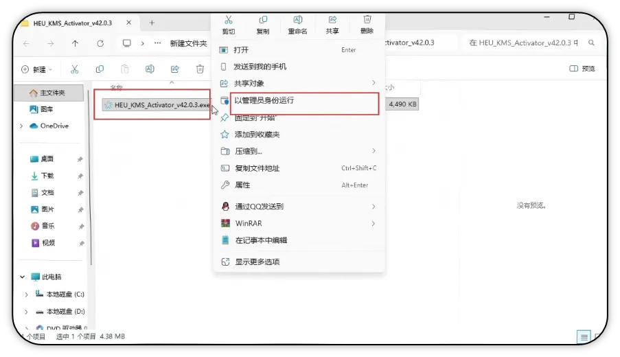
Task: Refresh the current folder
Action: (100, 43)
